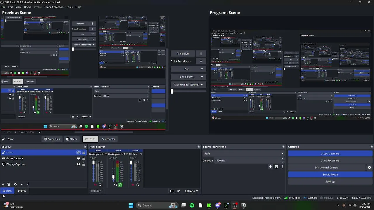Open Filters for the Color source
374x210 pixels.
(x=72, y=139)
